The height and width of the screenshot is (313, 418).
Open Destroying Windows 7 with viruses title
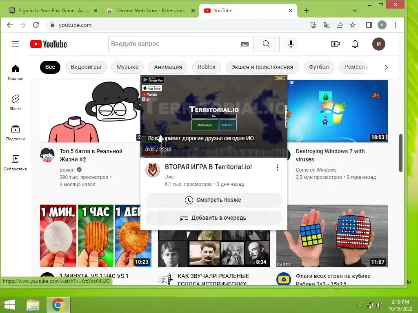click(x=330, y=155)
